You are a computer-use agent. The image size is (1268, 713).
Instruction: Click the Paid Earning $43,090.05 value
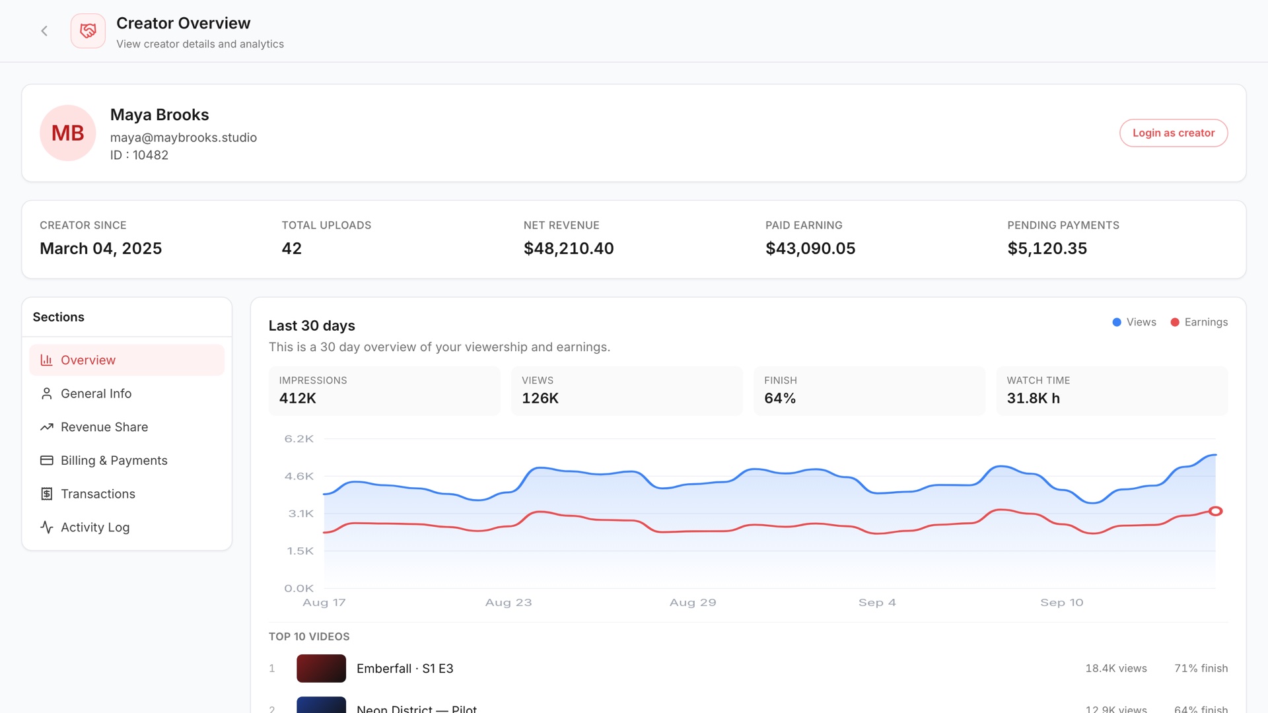coord(810,248)
